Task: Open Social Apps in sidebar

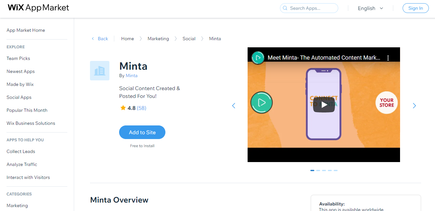Action: pyautogui.click(x=19, y=97)
